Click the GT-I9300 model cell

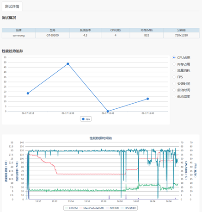53,35
